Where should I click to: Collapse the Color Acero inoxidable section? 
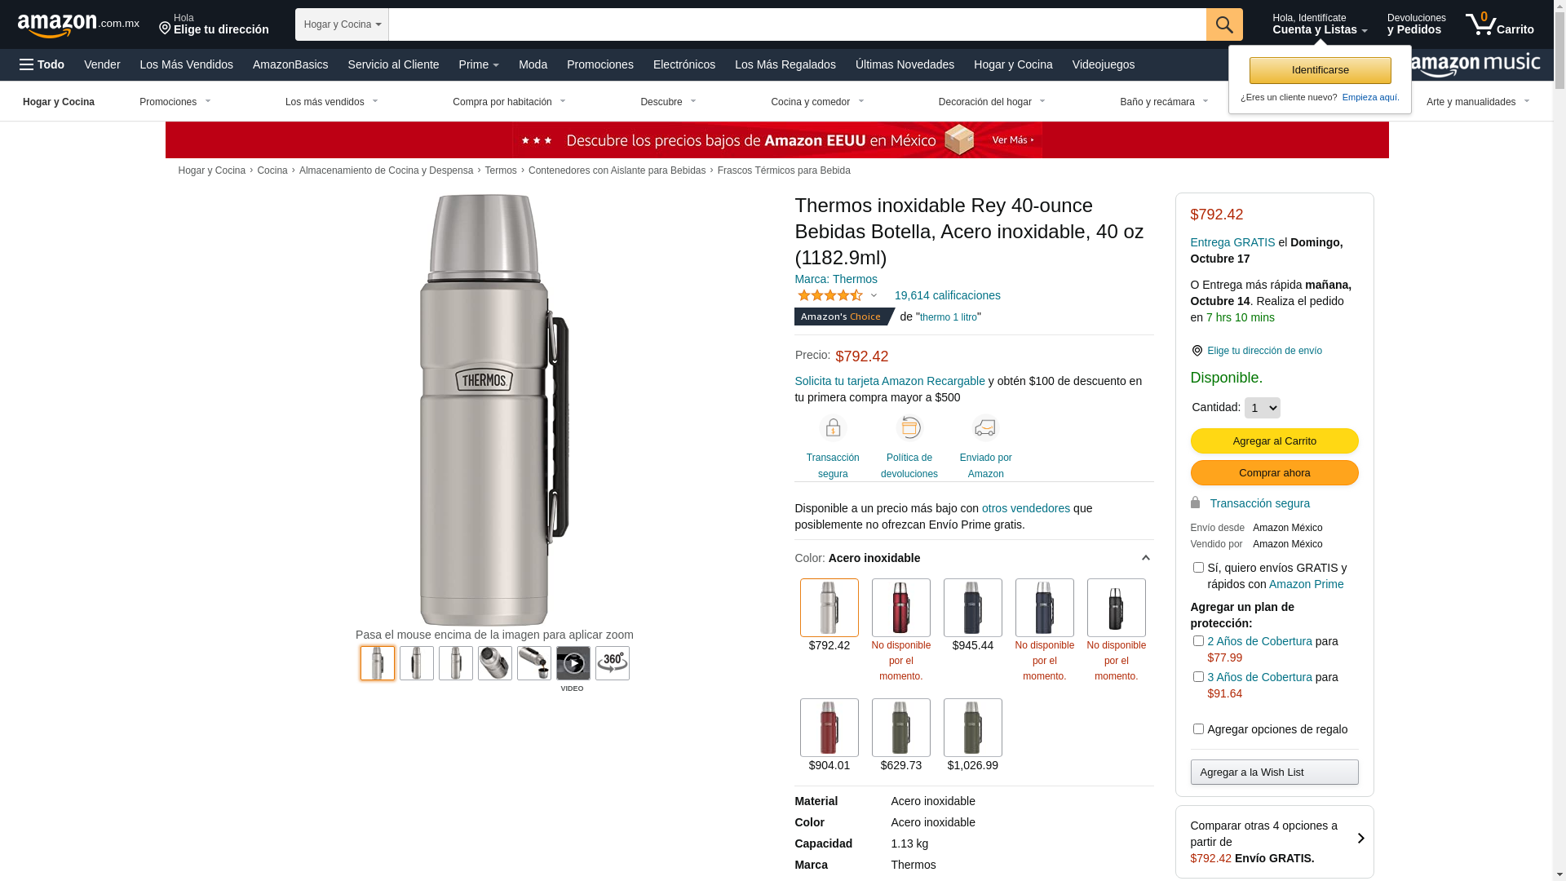coord(1145,558)
